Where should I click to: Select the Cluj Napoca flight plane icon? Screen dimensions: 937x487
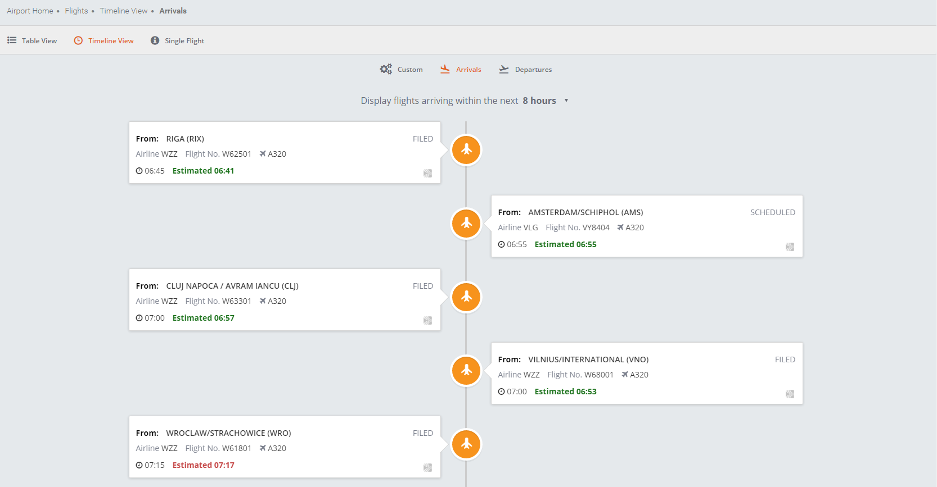[466, 297]
